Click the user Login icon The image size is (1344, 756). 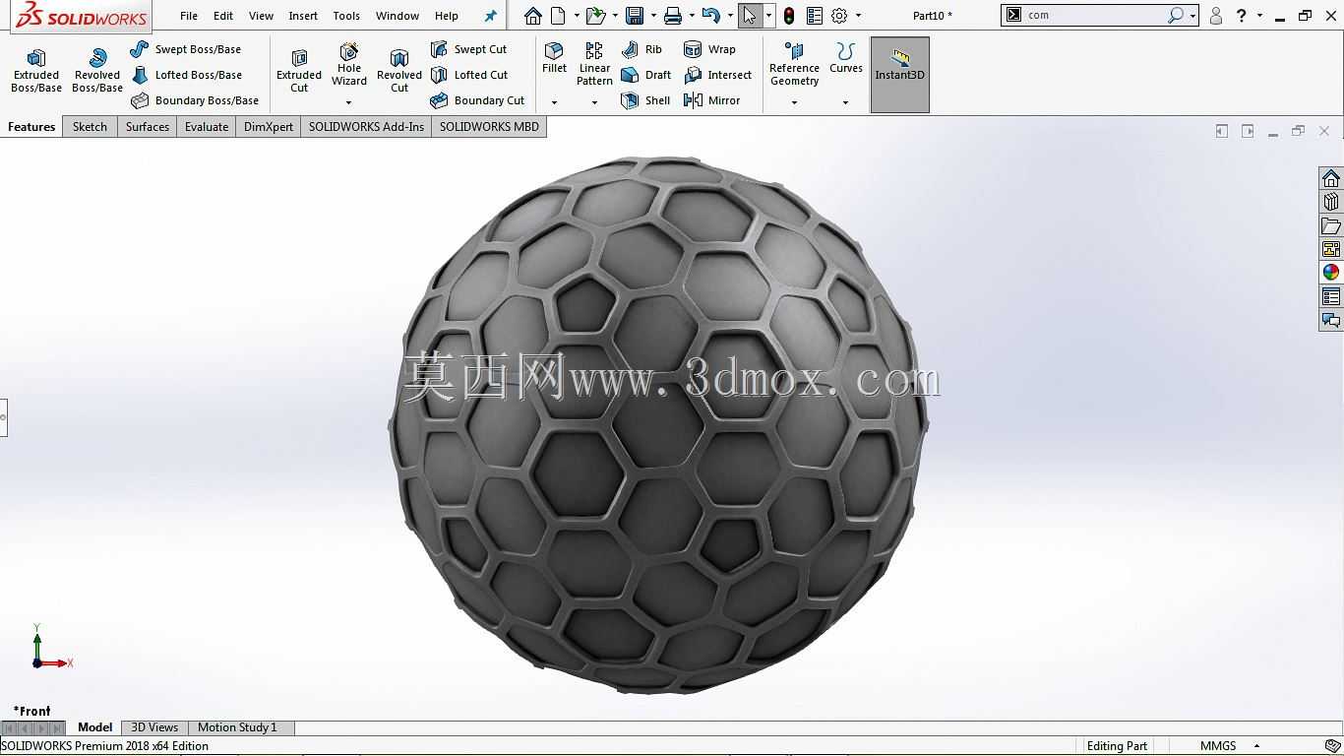[x=1216, y=16]
